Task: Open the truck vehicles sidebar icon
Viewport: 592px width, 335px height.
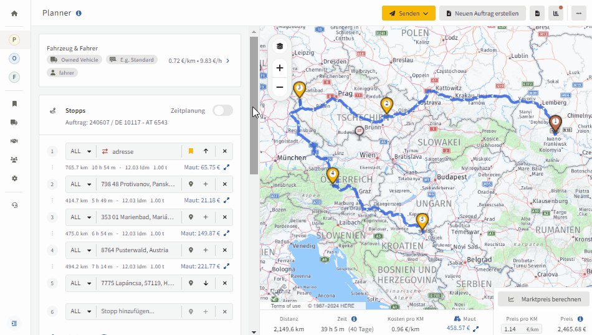Action: pyautogui.click(x=14, y=122)
